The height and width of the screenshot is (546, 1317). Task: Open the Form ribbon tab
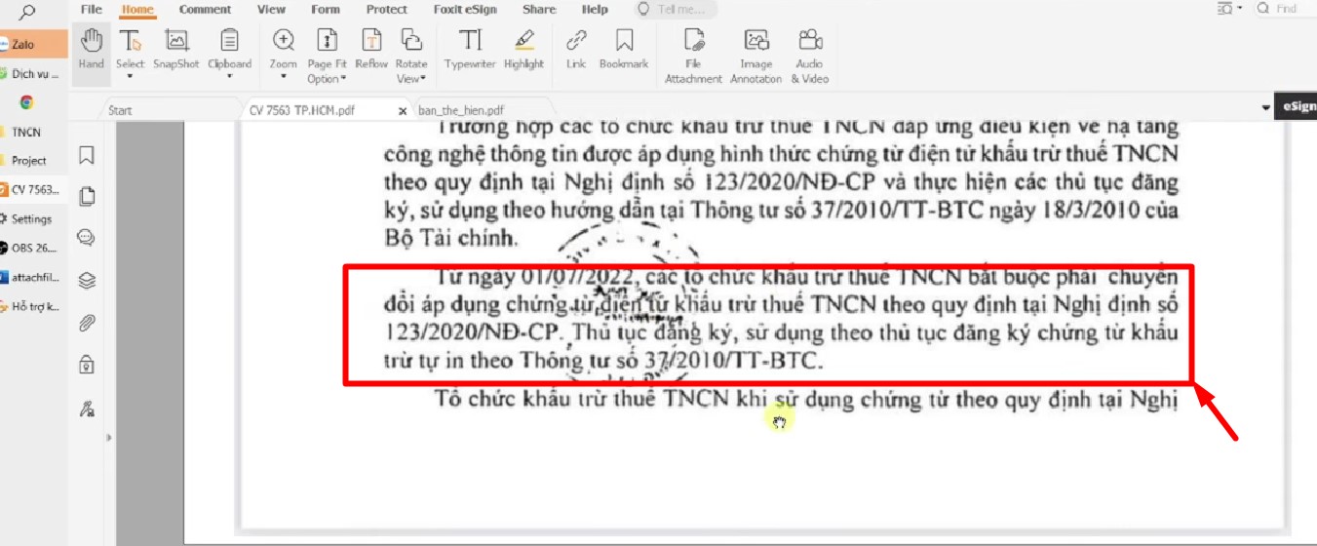(328, 9)
